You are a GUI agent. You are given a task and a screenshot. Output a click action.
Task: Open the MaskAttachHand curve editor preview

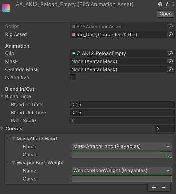coord(122,154)
